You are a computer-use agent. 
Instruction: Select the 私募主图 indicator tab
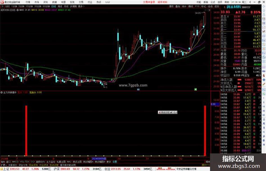click(61, 162)
